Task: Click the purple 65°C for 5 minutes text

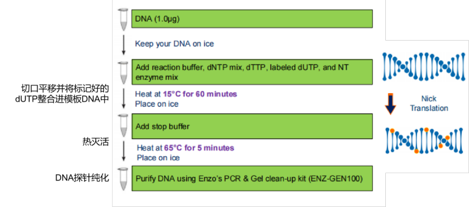Action: point(199,148)
